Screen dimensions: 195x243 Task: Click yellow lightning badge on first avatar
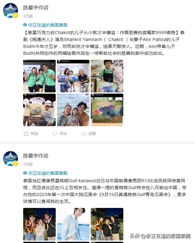click(15, 15)
